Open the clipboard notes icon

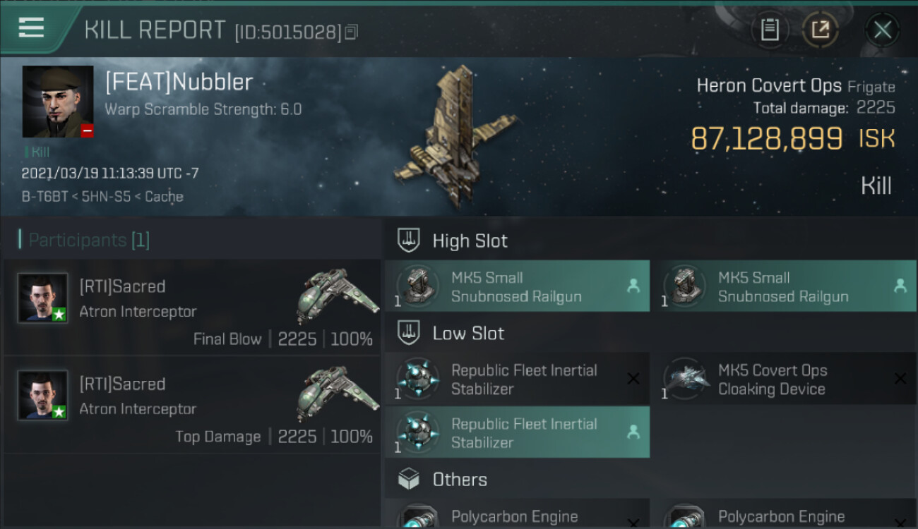[770, 30]
